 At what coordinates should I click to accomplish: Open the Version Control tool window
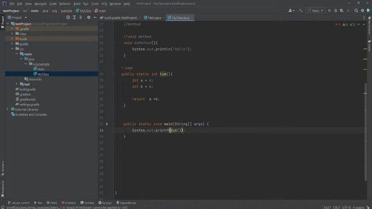tap(19, 203)
